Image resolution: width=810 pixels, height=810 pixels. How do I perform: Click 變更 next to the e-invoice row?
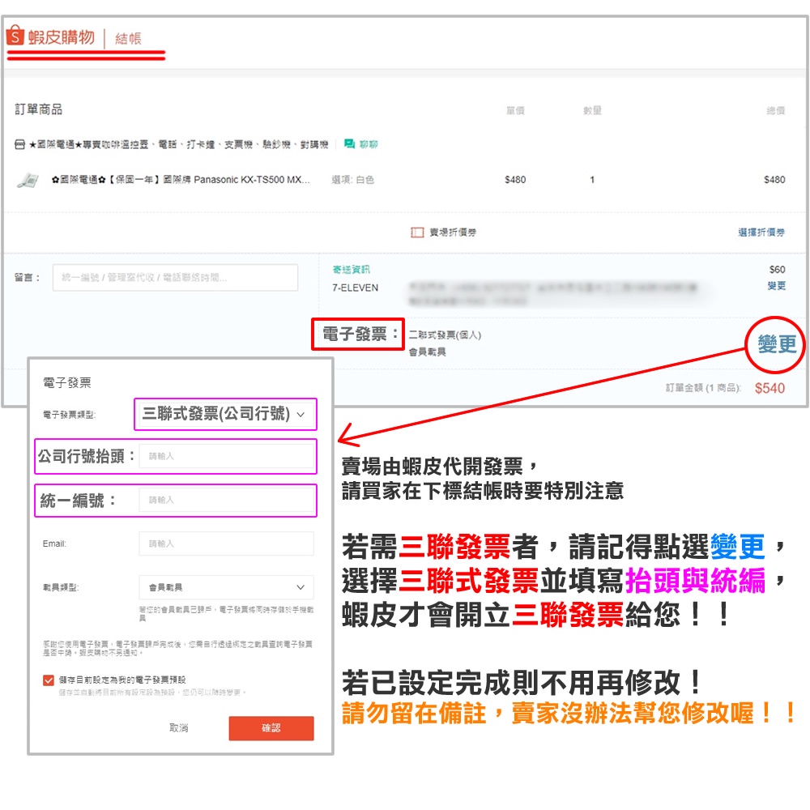pos(777,344)
